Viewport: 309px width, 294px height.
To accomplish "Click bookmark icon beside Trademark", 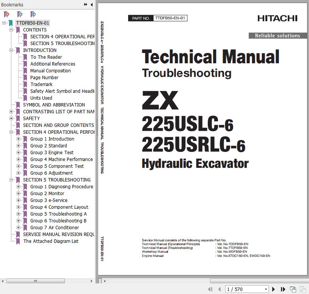I will [25, 84].
